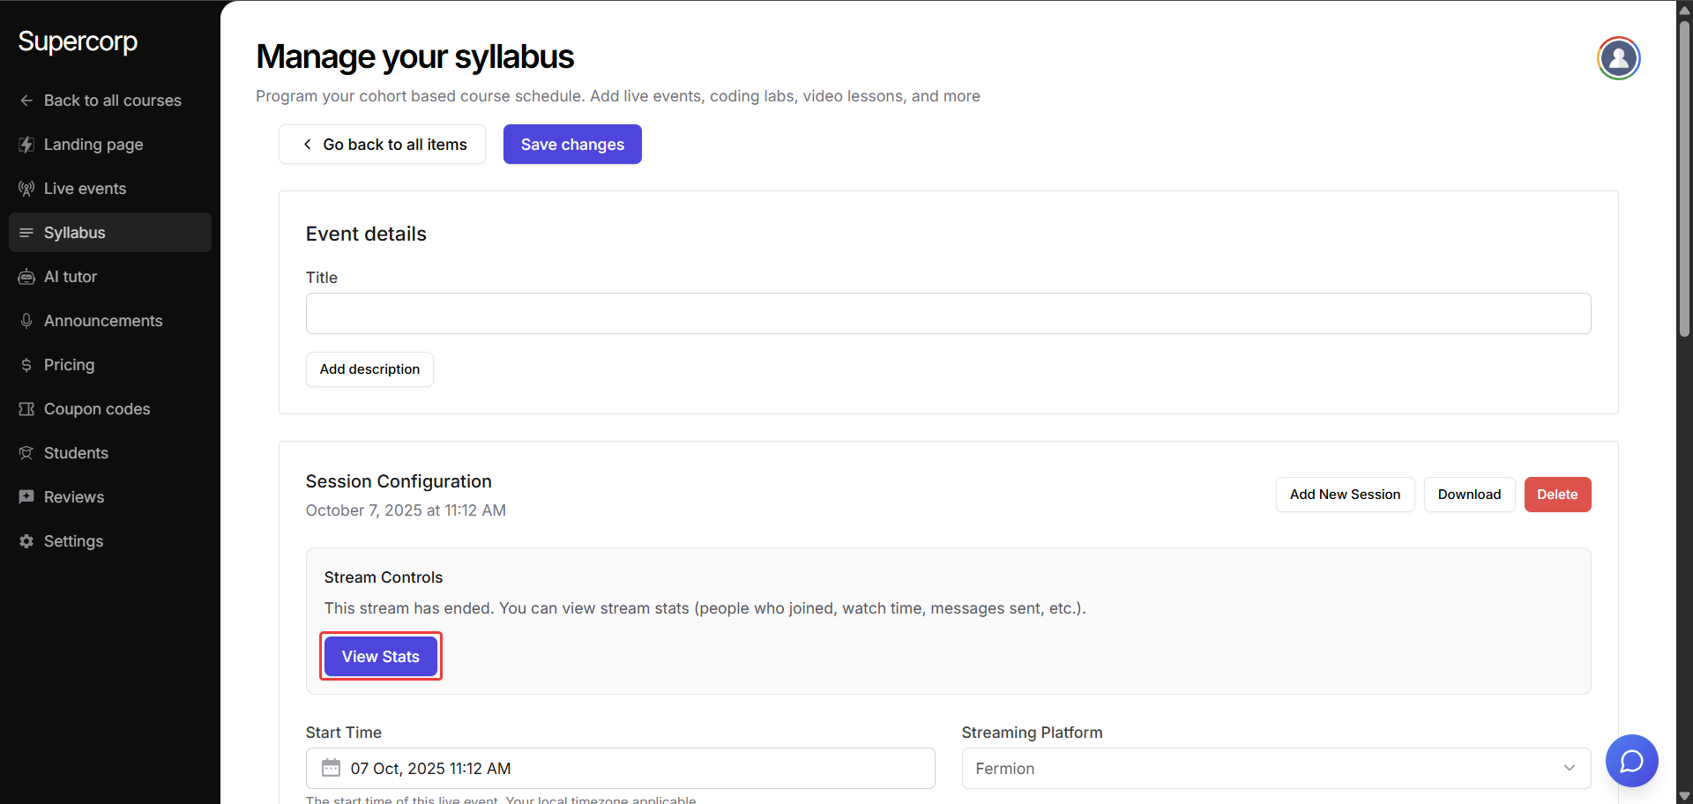Click into the event Title input field

(x=948, y=314)
